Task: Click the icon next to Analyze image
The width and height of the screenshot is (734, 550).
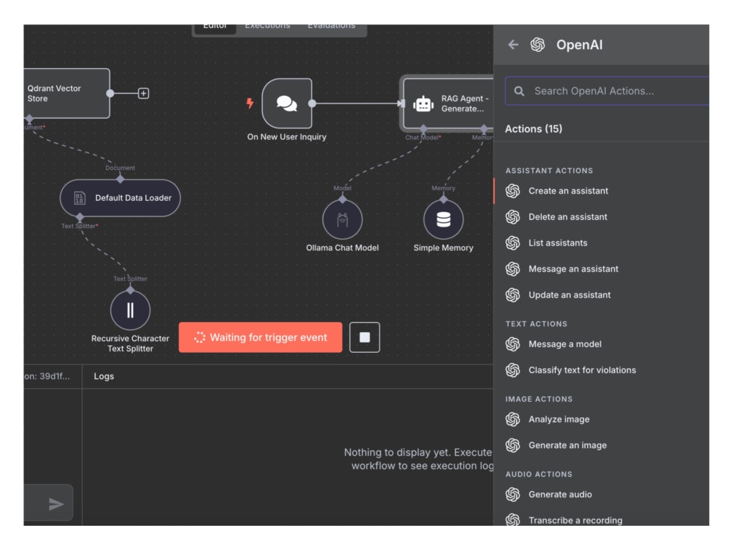Action: click(x=512, y=419)
